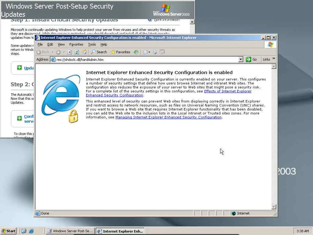Click the Configure server green arrow icon
This screenshot has height=235, width=313.
(x=19, y=118)
